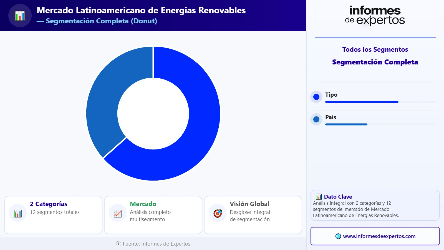The image size is (444, 250).
Task: Click the main title 'Mercado Latinoamericano de Energias Renovables'
Action: (x=141, y=10)
